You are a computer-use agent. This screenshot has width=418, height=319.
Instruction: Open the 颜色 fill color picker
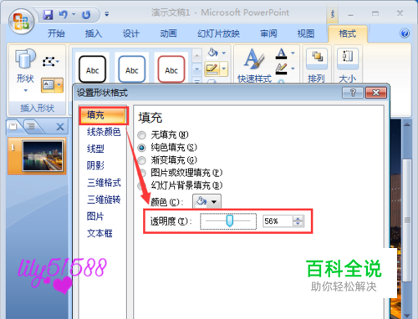coord(206,201)
